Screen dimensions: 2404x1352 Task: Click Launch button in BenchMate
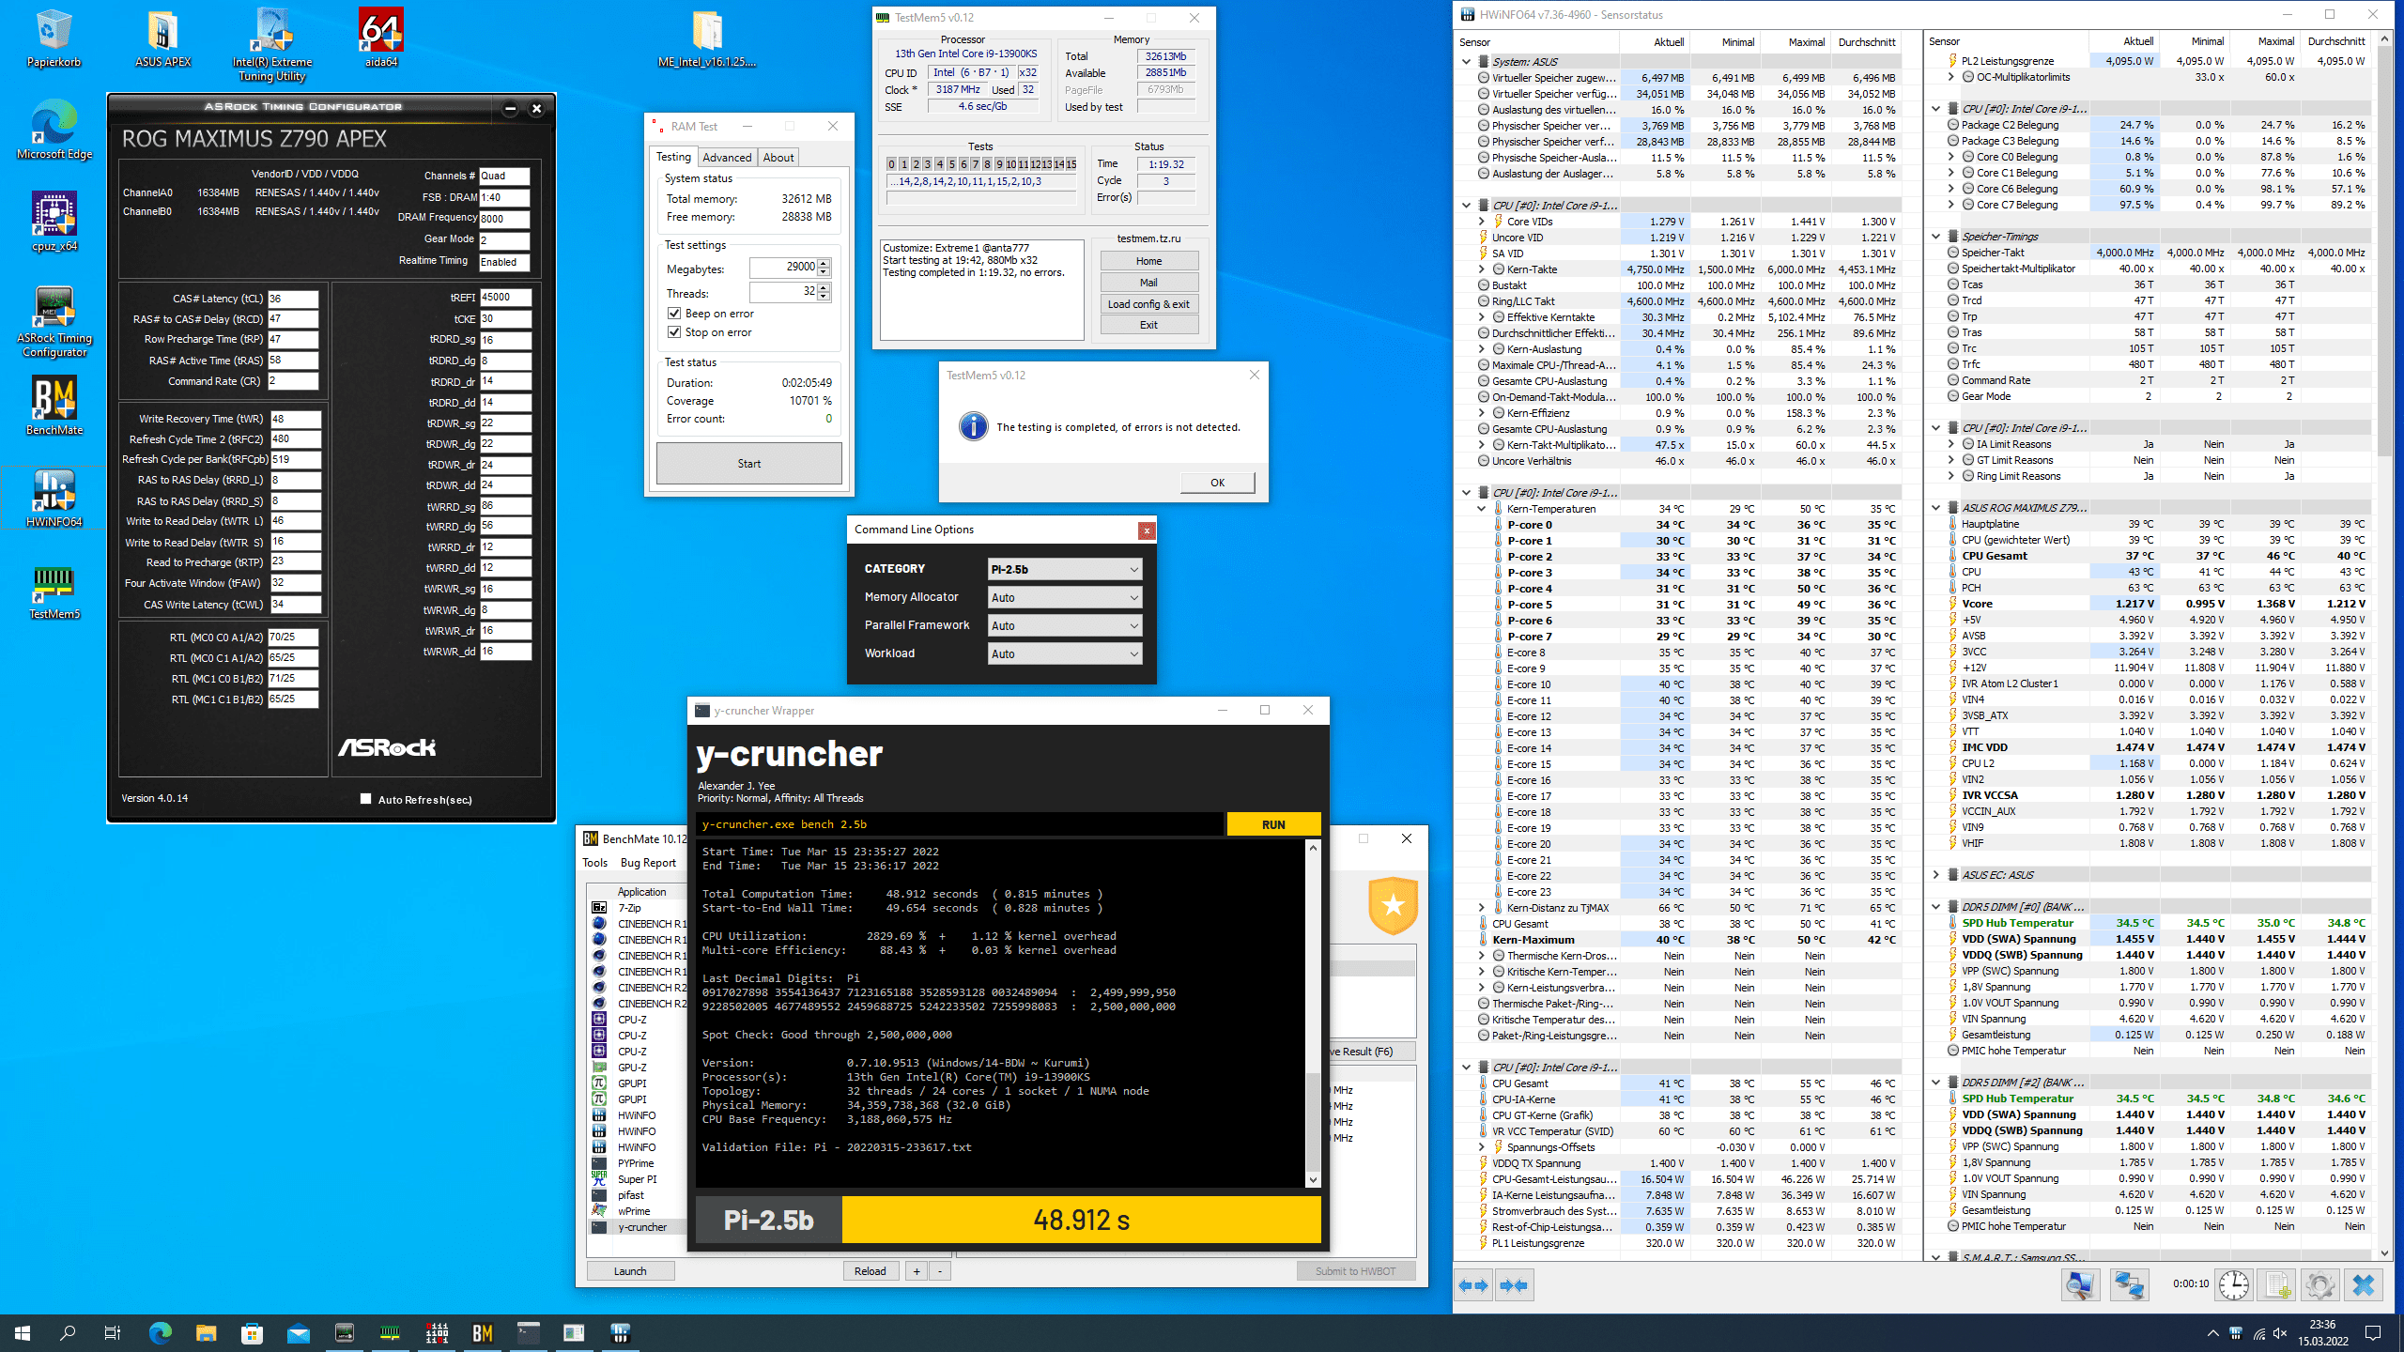(630, 1271)
